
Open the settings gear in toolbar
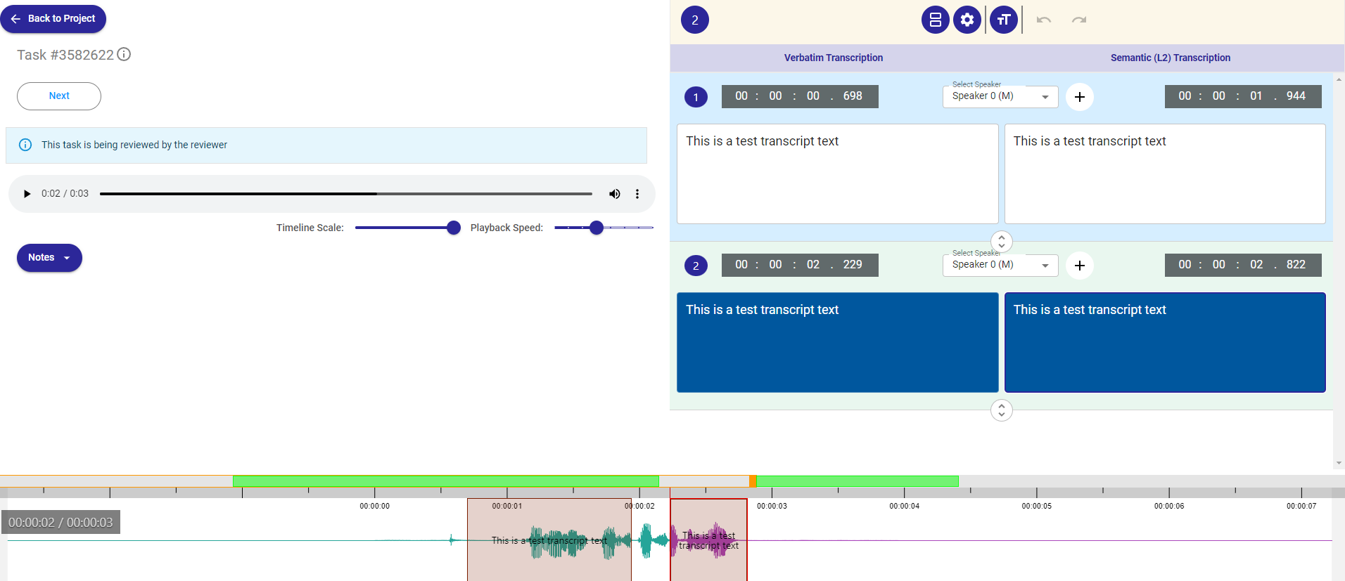click(967, 20)
